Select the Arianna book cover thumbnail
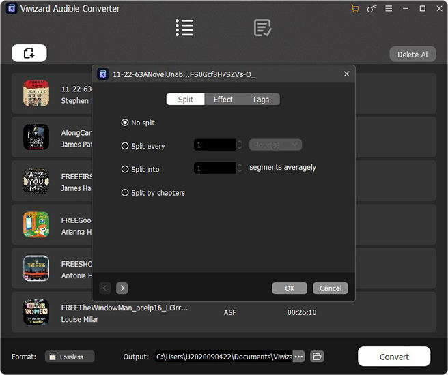Viewport: 448px width, 375px height. point(36,224)
